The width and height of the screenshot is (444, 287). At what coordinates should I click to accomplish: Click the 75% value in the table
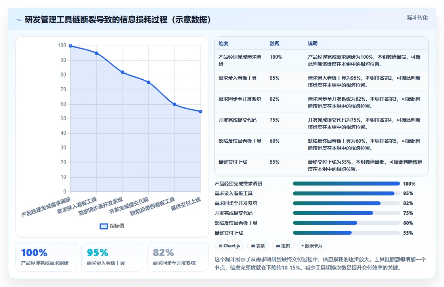[274, 120]
